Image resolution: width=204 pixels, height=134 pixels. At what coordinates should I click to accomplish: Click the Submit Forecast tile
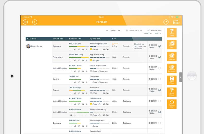pyautogui.click(x=172, y=56)
